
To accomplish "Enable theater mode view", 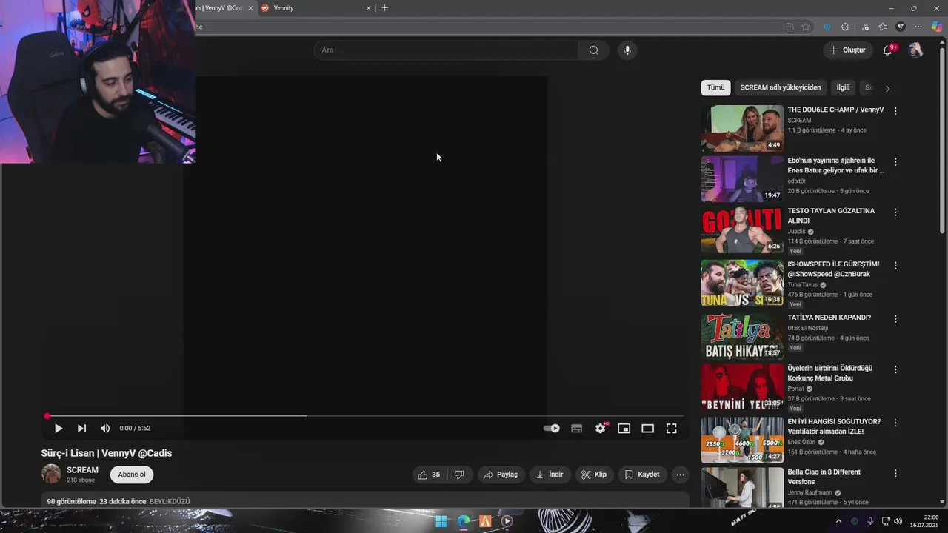I will (648, 429).
